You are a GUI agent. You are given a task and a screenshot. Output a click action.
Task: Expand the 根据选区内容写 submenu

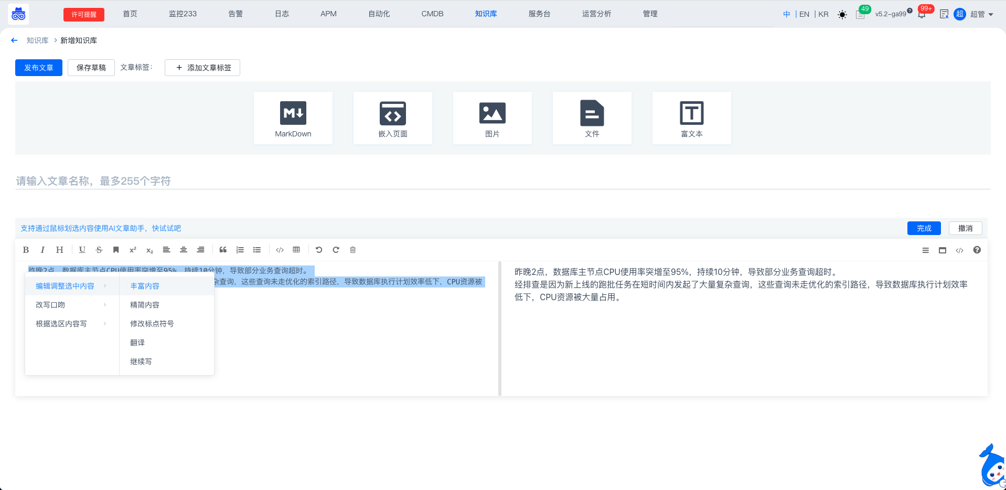[71, 324]
